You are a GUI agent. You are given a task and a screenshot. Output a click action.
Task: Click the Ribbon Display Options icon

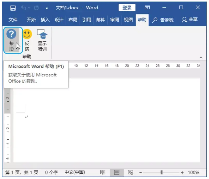pos(147,8)
